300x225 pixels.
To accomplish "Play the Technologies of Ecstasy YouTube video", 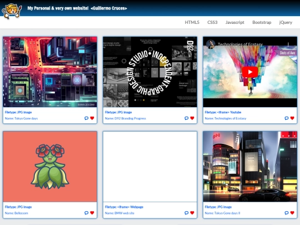I will tap(250, 72).
